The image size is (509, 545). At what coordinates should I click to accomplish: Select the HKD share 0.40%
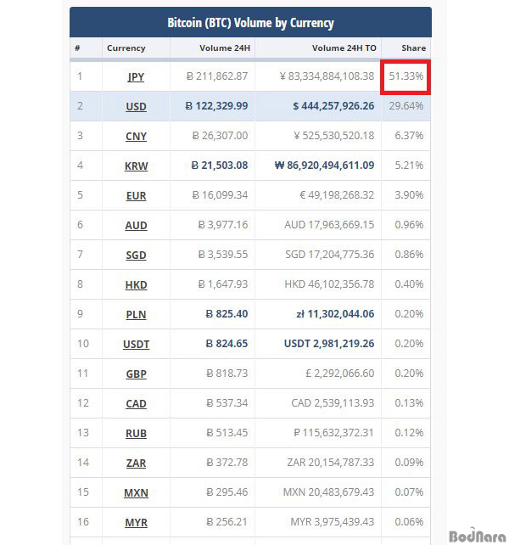[x=409, y=284]
